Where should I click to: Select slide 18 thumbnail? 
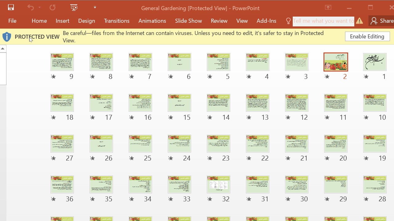[62, 103]
